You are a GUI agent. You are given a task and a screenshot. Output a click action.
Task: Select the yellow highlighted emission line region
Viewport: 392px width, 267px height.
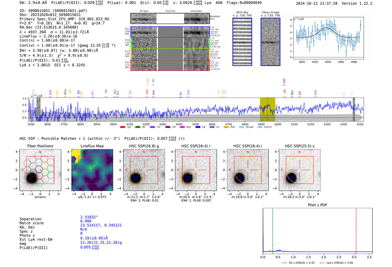[x=267, y=110]
